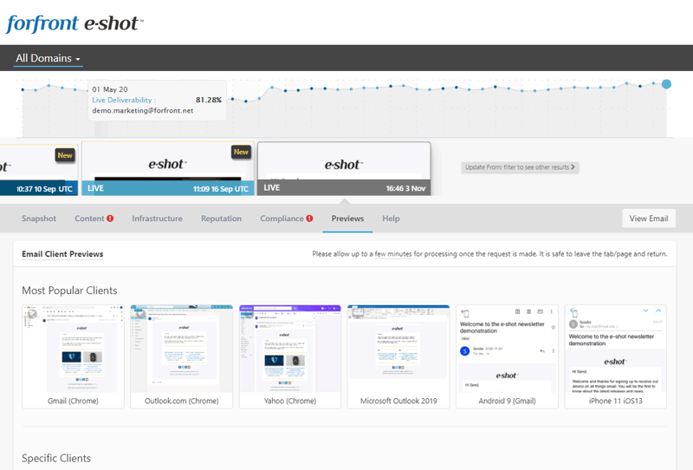Click the red alert icon on Compliance tab
The height and width of the screenshot is (470, 693).
tap(309, 219)
